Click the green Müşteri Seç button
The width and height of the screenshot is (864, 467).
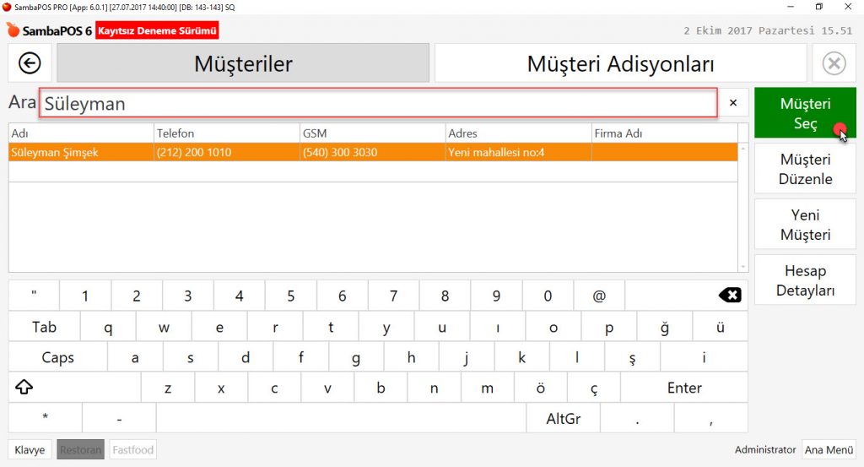tap(805, 113)
